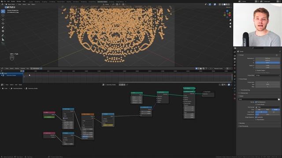Click the Blender logo menu icon
Image resolution: width=282 pixels, height=158 pixels.
pyautogui.click(x=2, y=1)
